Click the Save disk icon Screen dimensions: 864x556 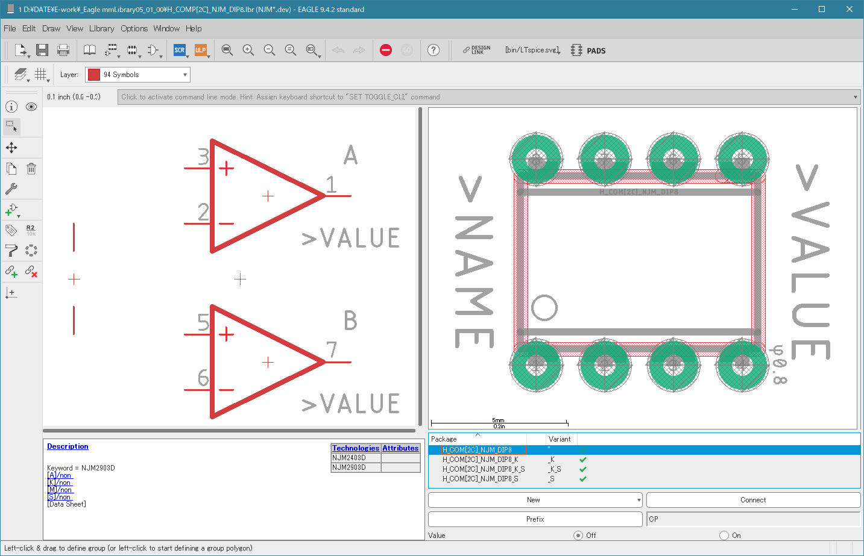pyautogui.click(x=42, y=50)
